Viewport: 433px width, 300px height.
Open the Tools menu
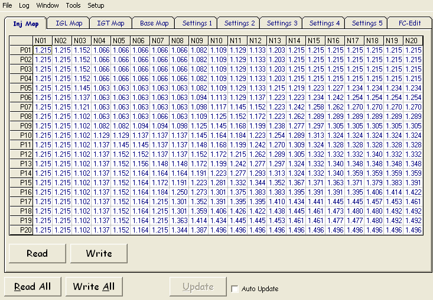[73, 5]
